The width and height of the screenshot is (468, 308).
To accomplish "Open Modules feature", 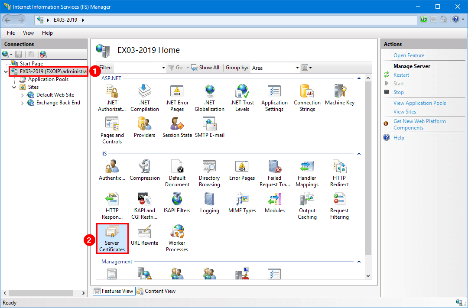I will [x=275, y=203].
